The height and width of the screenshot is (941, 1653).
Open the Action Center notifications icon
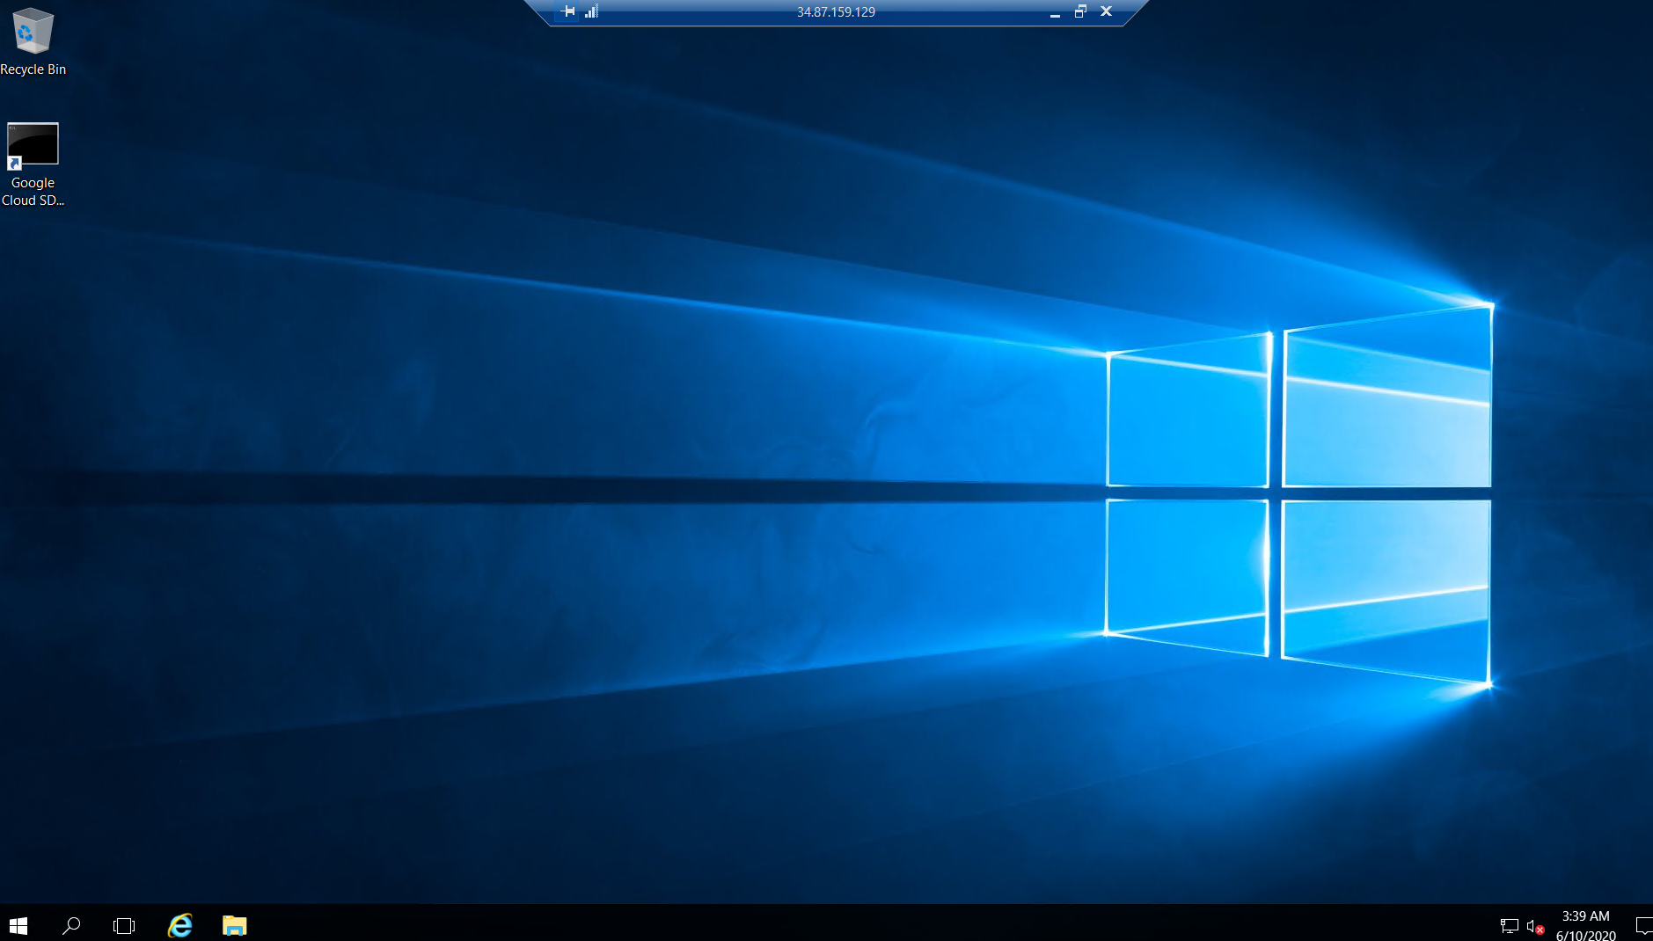[x=1642, y=926]
